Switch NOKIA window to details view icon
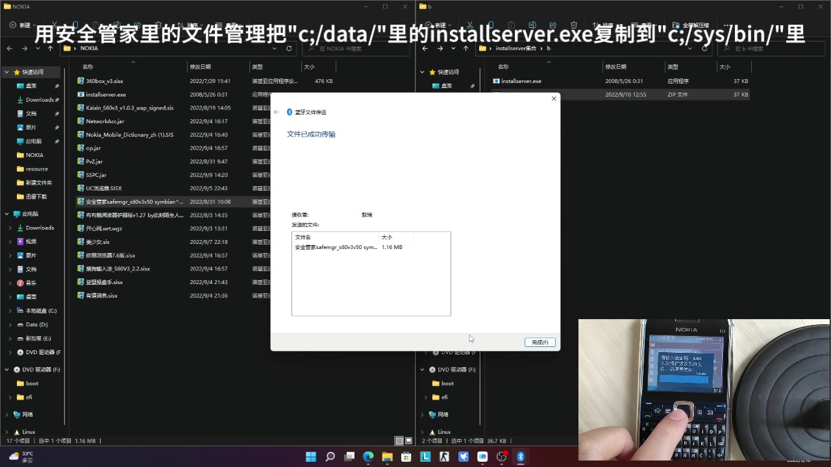Image resolution: width=831 pixels, height=467 pixels. click(399, 440)
